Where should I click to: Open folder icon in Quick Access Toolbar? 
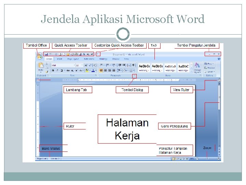(68, 54)
